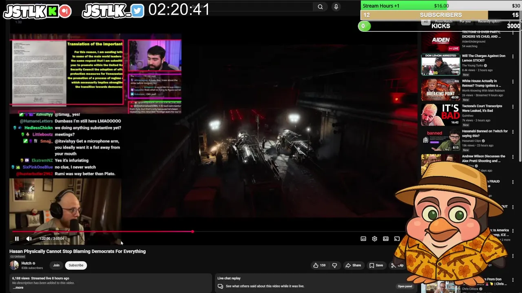Share this video
This screenshot has width=522, height=293.
353,265
